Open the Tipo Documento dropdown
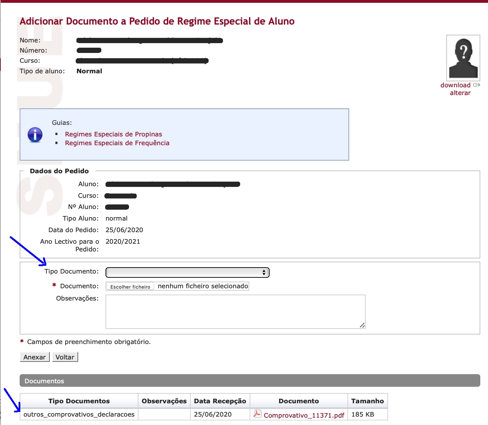Screen dimensions: 488x425 click(187, 272)
